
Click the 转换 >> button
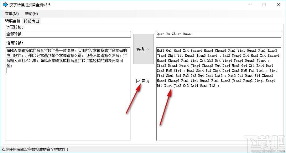[x=143, y=49]
